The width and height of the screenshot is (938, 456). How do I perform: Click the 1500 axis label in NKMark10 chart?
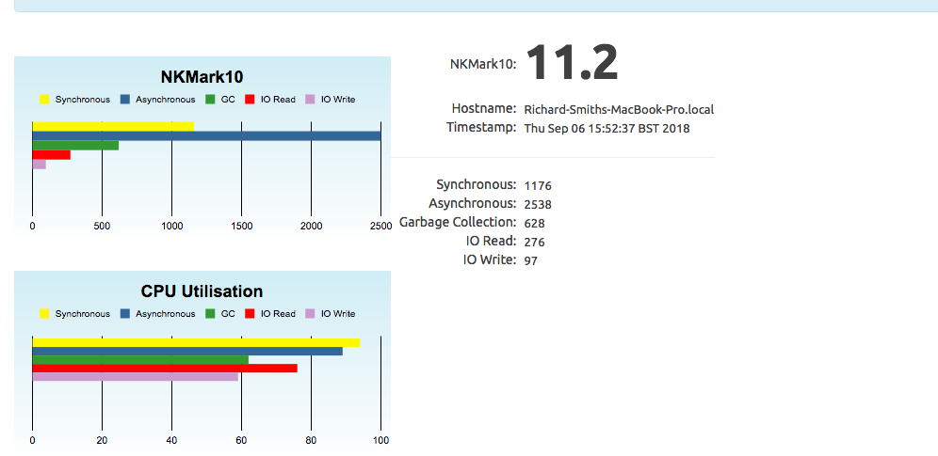242,227
